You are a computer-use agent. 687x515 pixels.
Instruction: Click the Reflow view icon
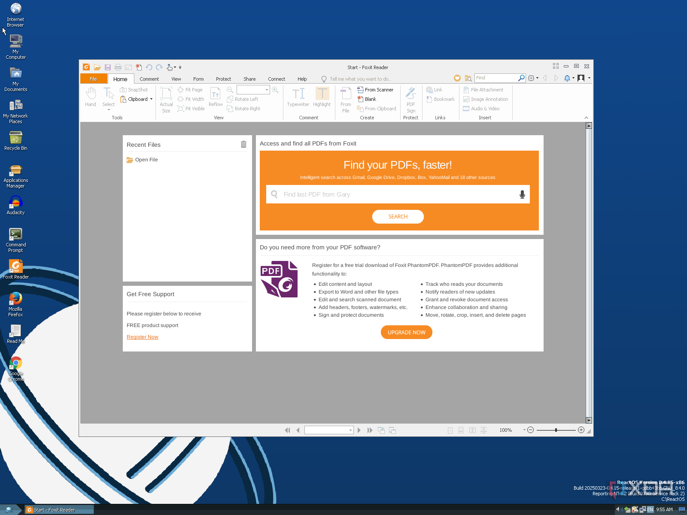tap(216, 97)
